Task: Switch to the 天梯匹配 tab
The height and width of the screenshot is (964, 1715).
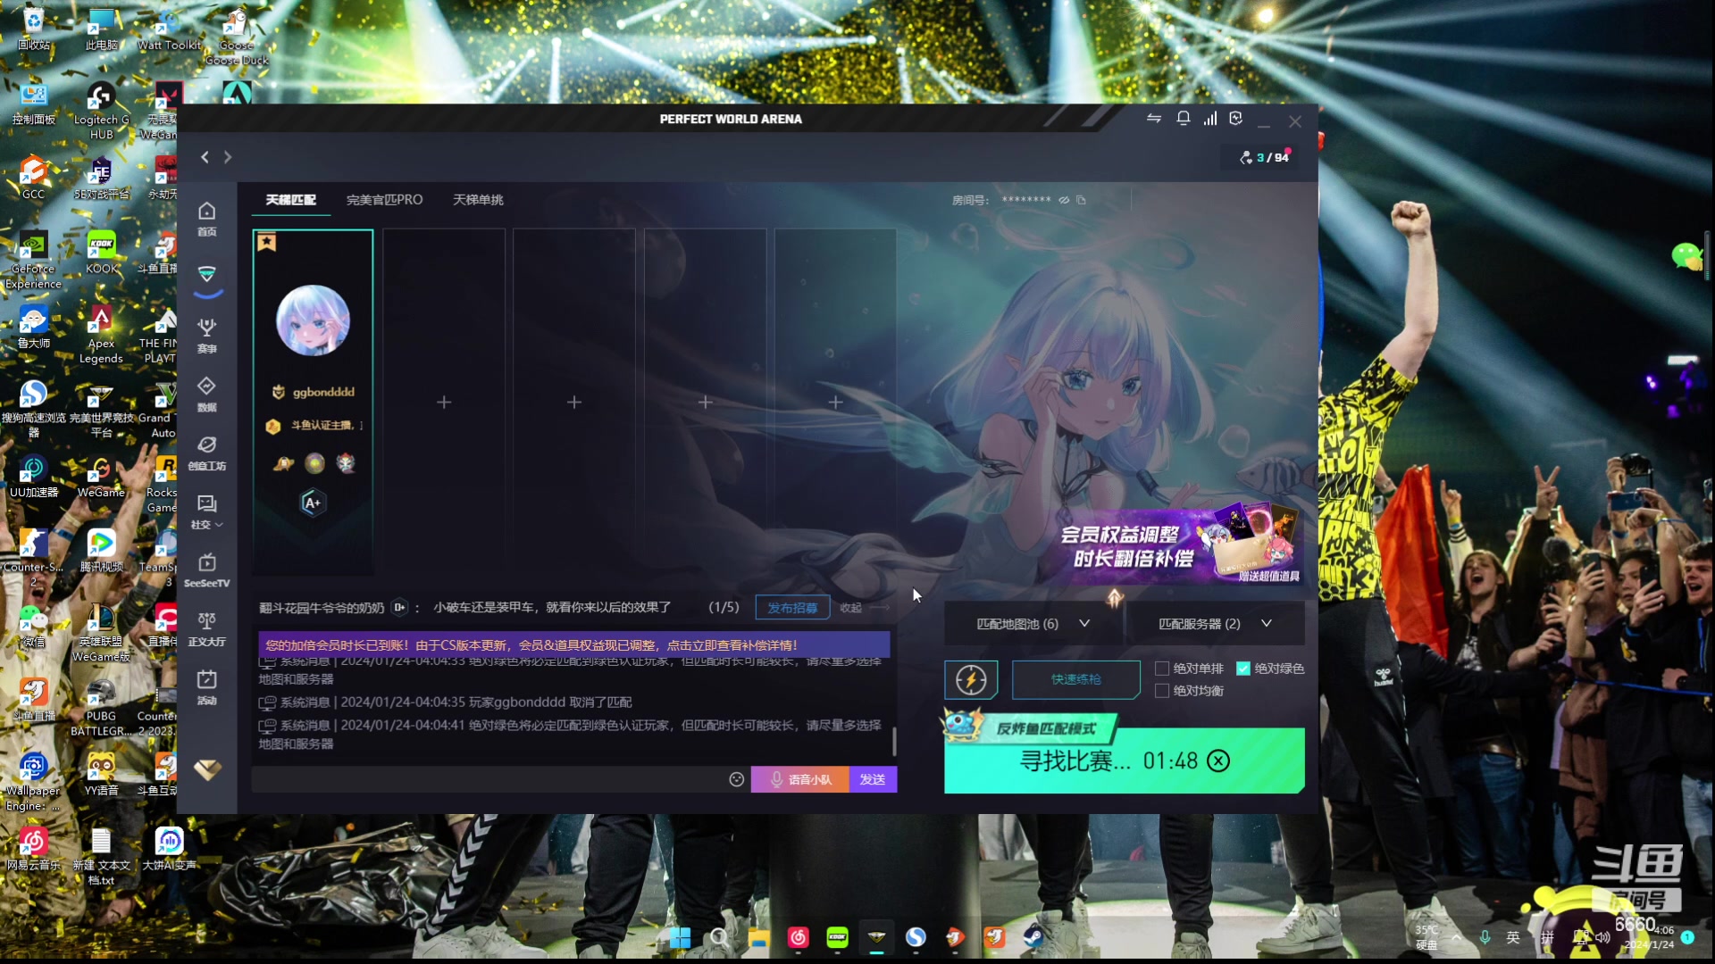Action: pyautogui.click(x=290, y=200)
